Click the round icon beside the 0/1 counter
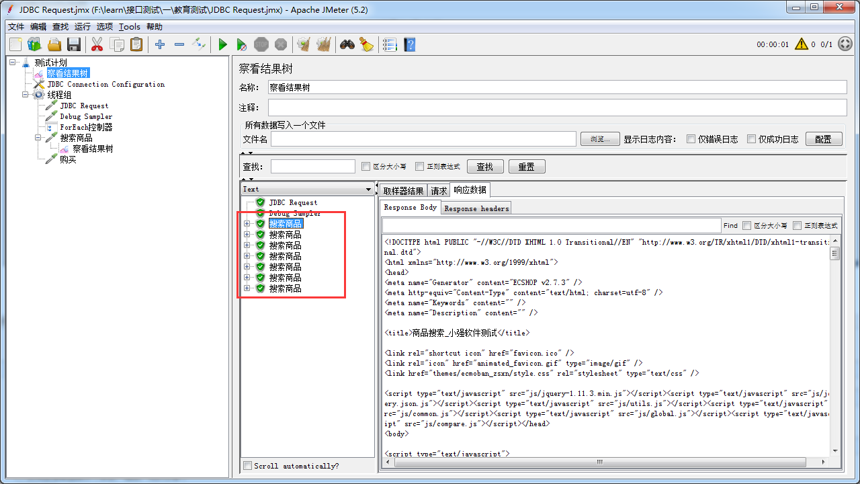Viewport: 860px width, 484px height. pyautogui.click(x=845, y=44)
